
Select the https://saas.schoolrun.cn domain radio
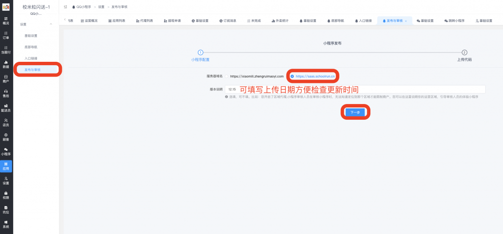(292, 77)
